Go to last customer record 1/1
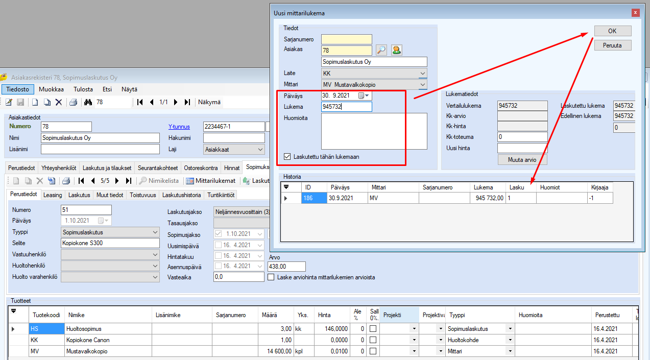The height and width of the screenshot is (360, 650). click(x=187, y=102)
